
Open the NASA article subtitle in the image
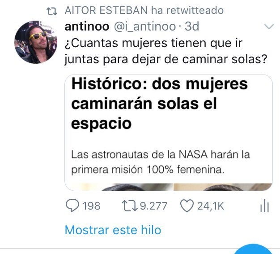click(x=161, y=162)
